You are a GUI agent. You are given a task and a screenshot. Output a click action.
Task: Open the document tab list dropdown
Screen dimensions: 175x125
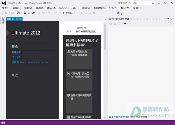(x=105, y=19)
